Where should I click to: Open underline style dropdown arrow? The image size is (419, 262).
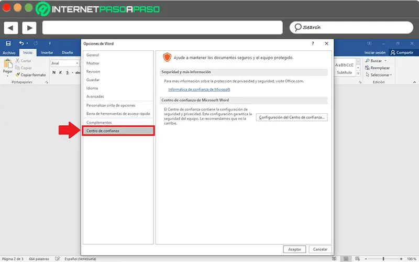[72, 73]
